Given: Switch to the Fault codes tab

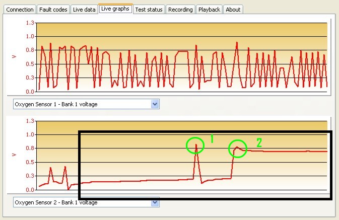Looking at the screenshot, I should (x=53, y=10).
